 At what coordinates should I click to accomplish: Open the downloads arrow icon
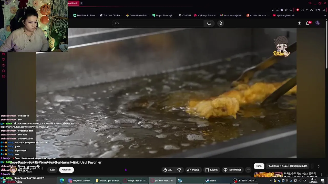pyautogui.click(x=311, y=10)
